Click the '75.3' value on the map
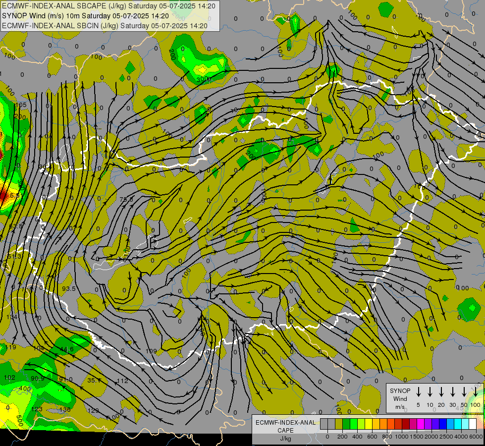This screenshot has height=446, width=485. point(126,200)
